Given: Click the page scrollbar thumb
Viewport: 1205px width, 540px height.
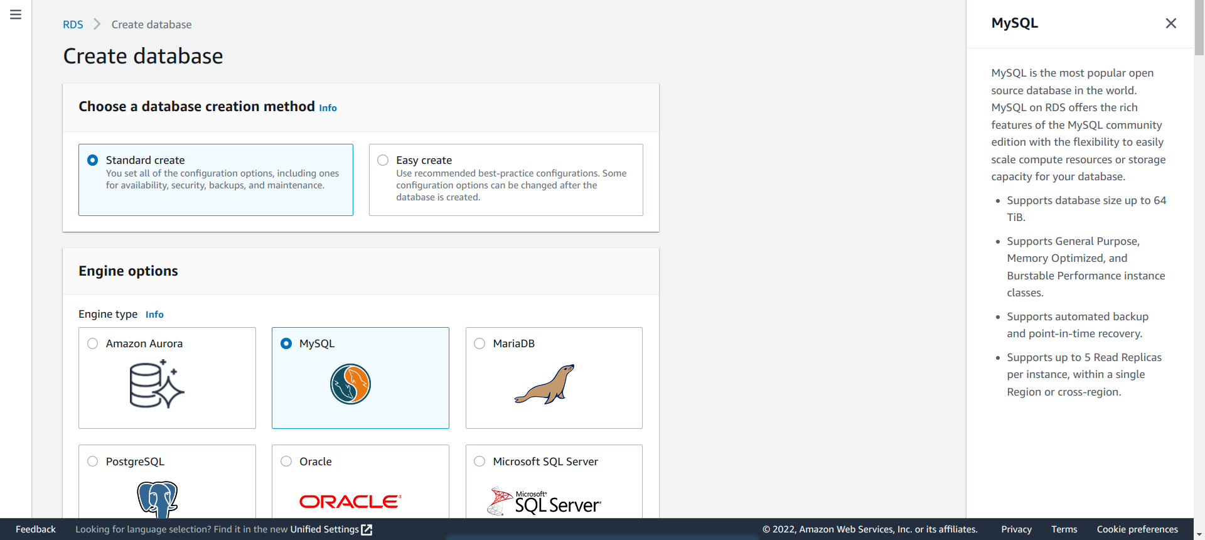Looking at the screenshot, I should (x=1199, y=29).
